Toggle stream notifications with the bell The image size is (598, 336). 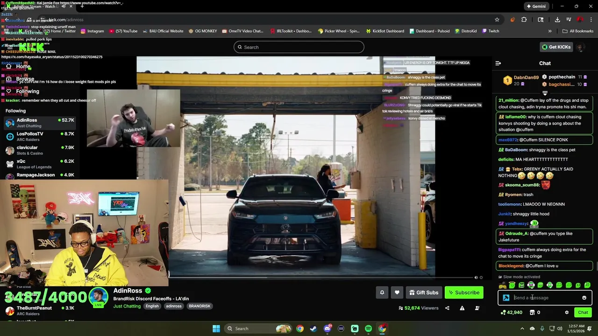[382, 293]
